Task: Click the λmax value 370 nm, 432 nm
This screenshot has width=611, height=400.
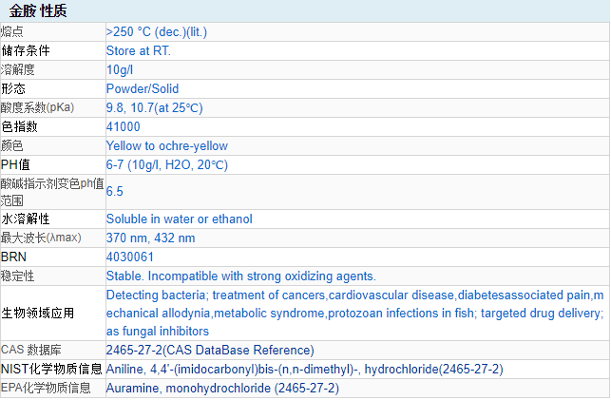Action: tap(150, 238)
